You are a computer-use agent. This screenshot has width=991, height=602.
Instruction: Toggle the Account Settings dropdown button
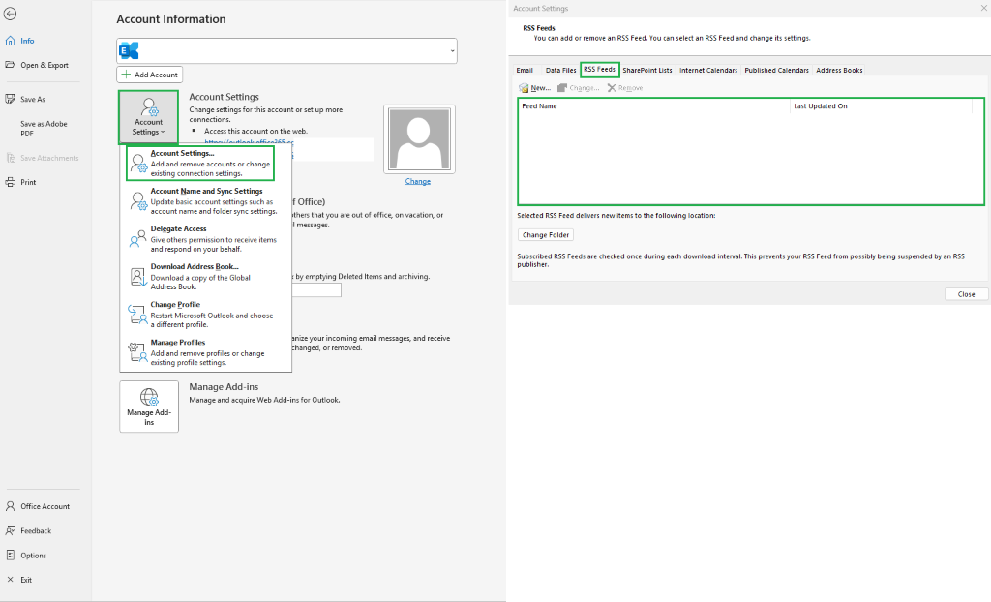point(148,118)
